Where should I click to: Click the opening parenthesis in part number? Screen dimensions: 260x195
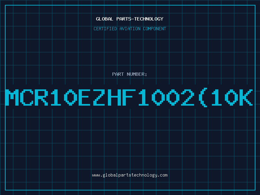202,97
